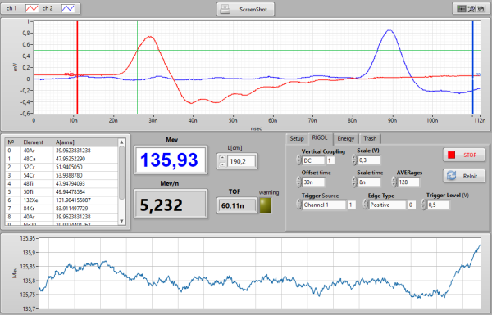492x315 pixels.
Task: Click the 135,95 top y-axis label on Mev chart
Action: pos(28,239)
